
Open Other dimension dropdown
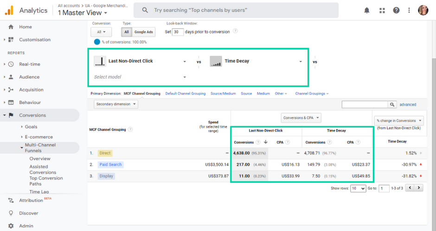pos(281,94)
